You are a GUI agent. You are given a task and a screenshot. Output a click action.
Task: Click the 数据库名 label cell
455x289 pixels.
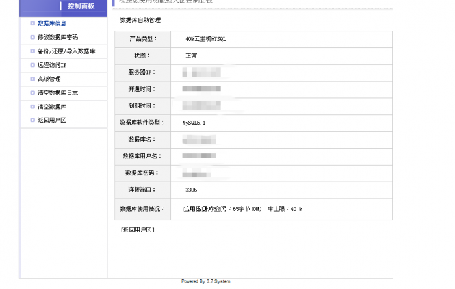point(143,140)
